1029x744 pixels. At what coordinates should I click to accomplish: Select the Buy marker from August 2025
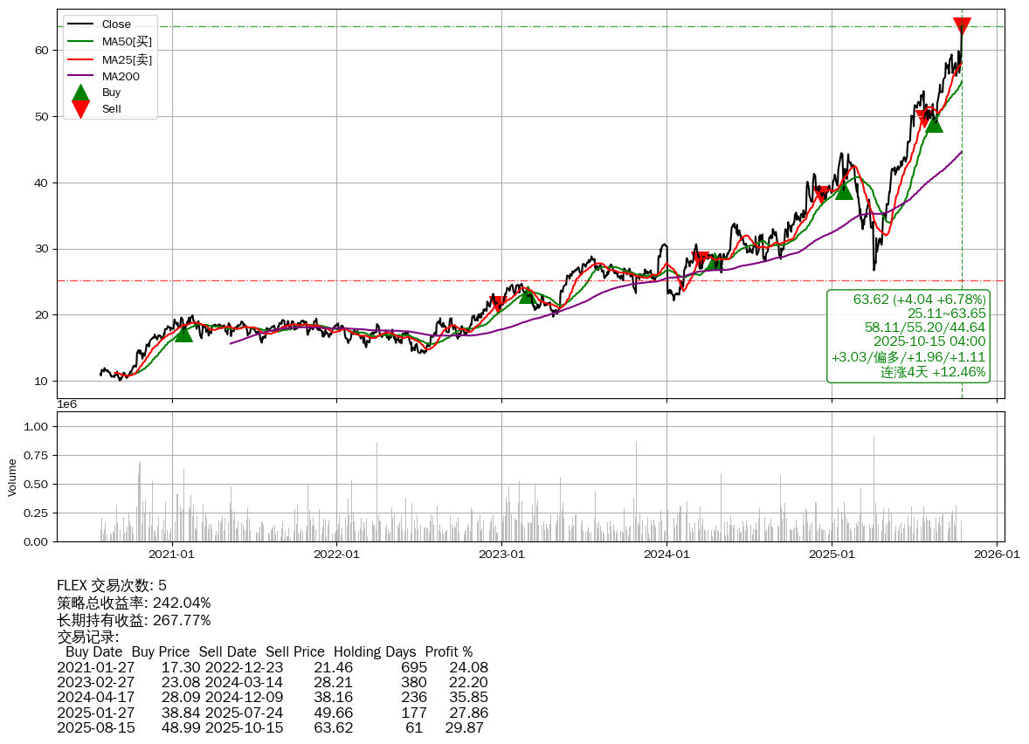click(934, 124)
